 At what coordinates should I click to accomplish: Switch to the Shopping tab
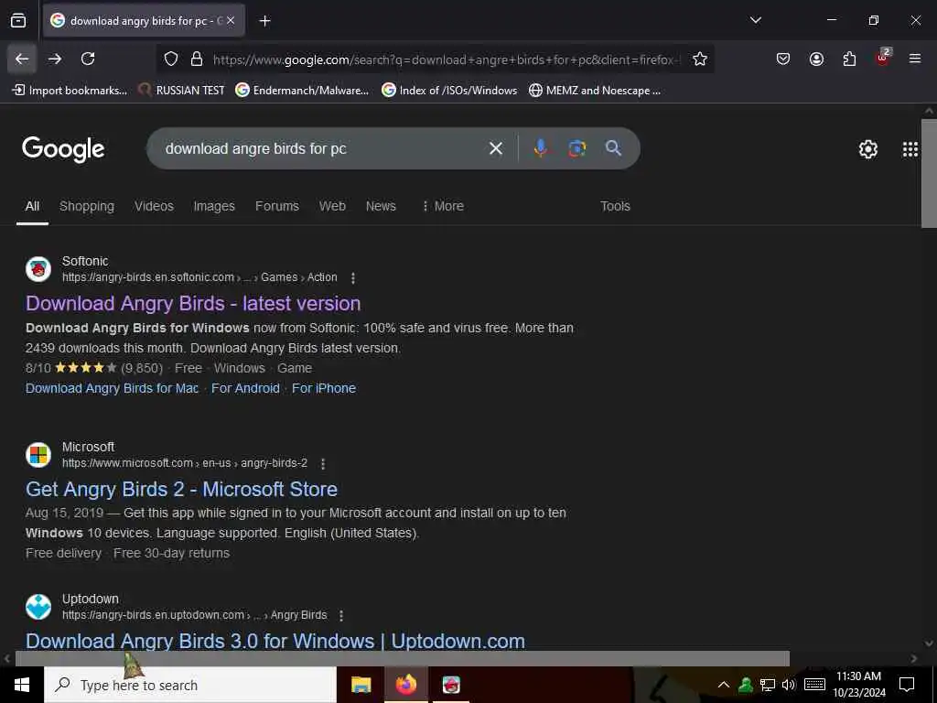[87, 206]
